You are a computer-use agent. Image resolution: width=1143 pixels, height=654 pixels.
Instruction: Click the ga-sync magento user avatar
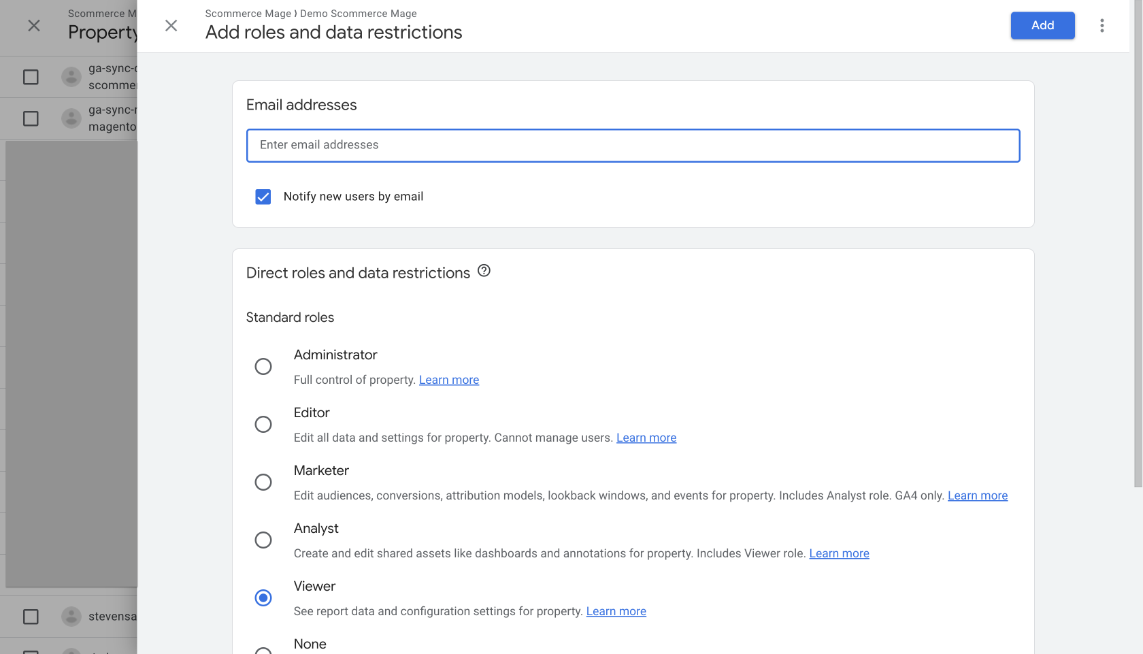click(71, 118)
